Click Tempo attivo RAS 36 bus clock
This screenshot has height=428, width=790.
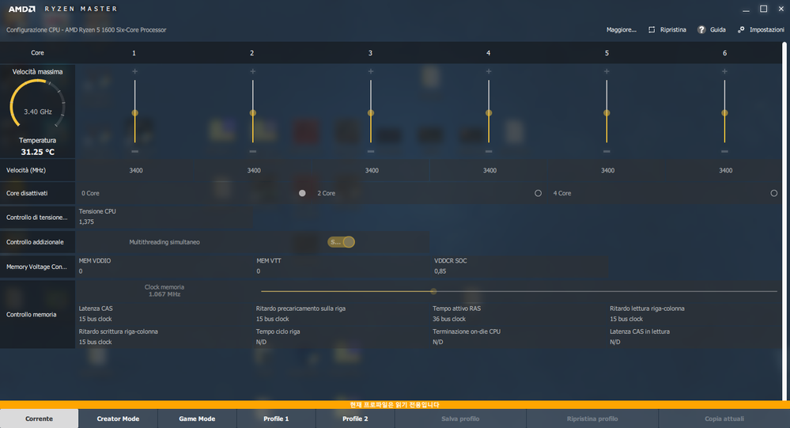coord(449,319)
